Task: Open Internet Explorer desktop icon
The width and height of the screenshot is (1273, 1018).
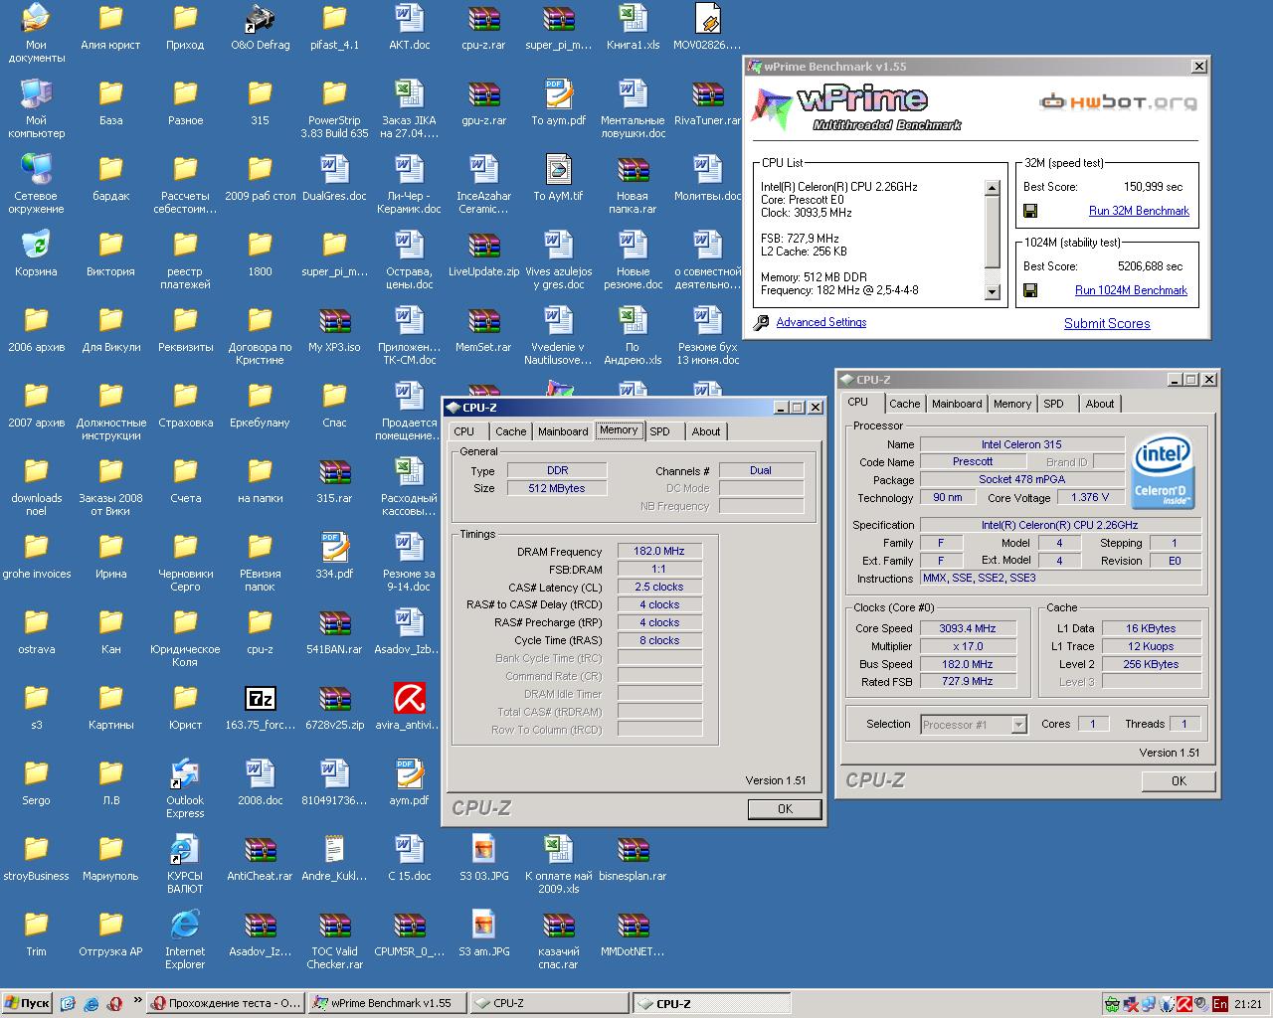Action: tap(185, 926)
